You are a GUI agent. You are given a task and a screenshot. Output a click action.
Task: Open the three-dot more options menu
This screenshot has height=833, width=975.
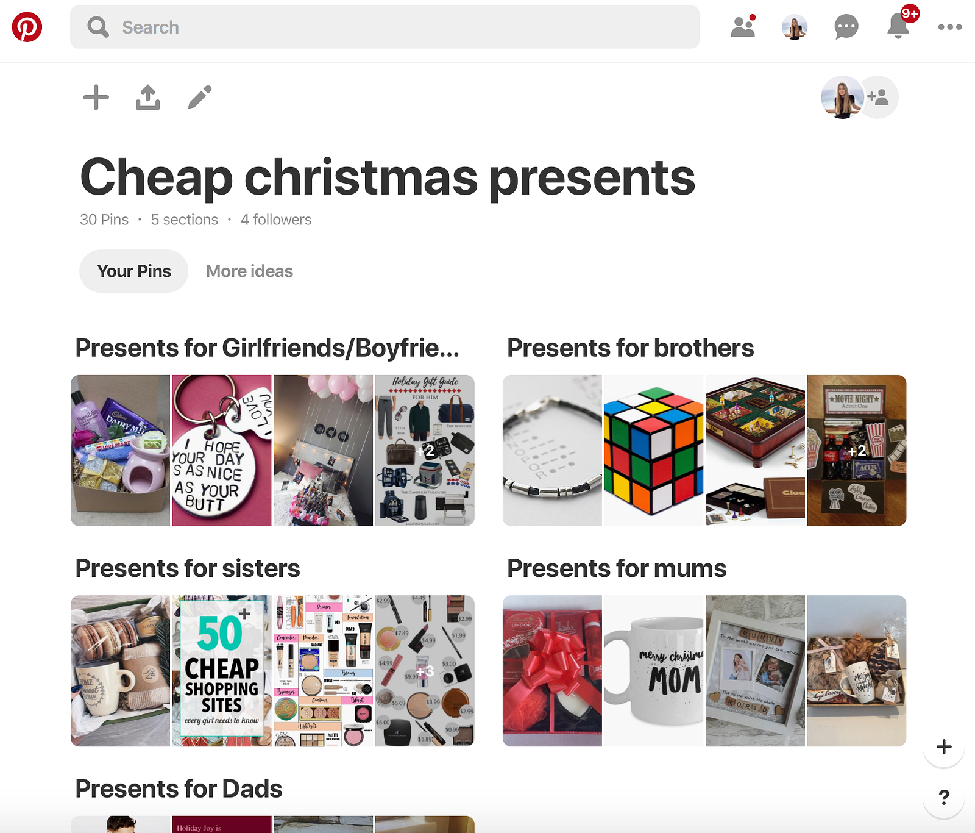coord(950,27)
